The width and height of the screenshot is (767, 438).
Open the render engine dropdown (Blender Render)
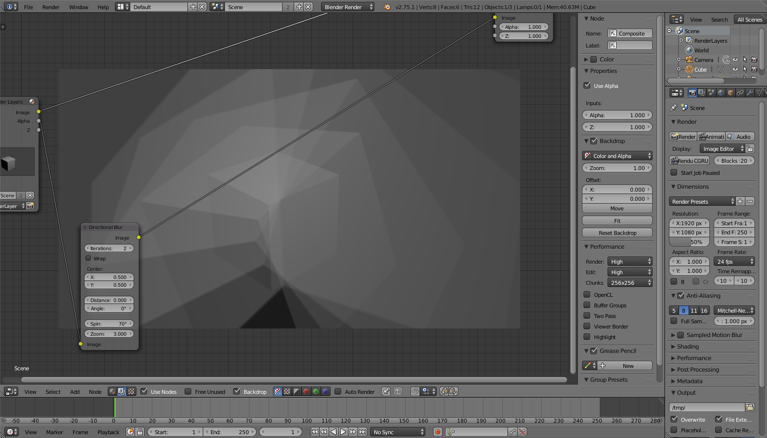pos(348,7)
